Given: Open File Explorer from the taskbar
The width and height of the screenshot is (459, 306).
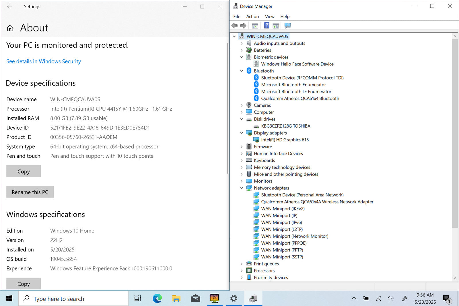Looking at the screenshot, I should click(x=176, y=299).
